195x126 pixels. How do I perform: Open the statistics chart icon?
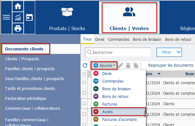click(x=18, y=17)
